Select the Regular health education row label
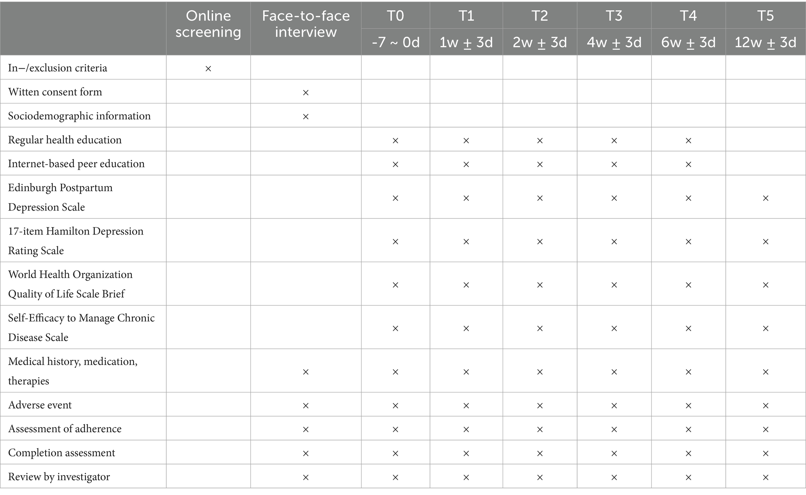The width and height of the screenshot is (806, 495). click(65, 140)
